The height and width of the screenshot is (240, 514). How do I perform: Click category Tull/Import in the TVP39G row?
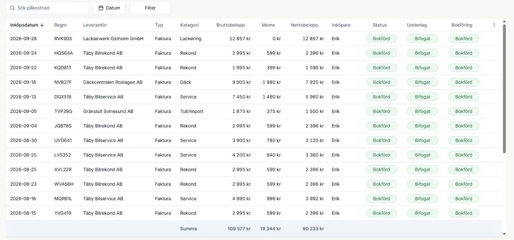tap(192, 111)
